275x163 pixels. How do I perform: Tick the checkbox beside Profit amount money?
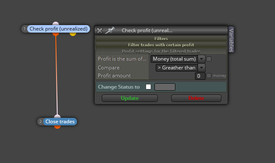click(x=209, y=76)
